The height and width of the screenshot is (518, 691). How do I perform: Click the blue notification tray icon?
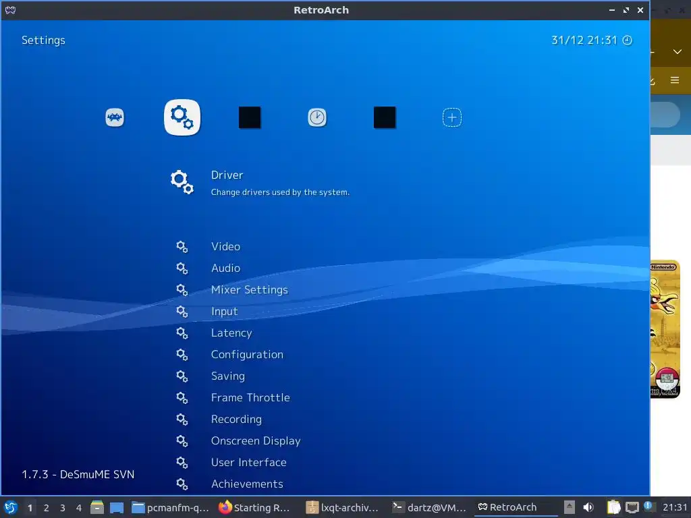coord(647,505)
